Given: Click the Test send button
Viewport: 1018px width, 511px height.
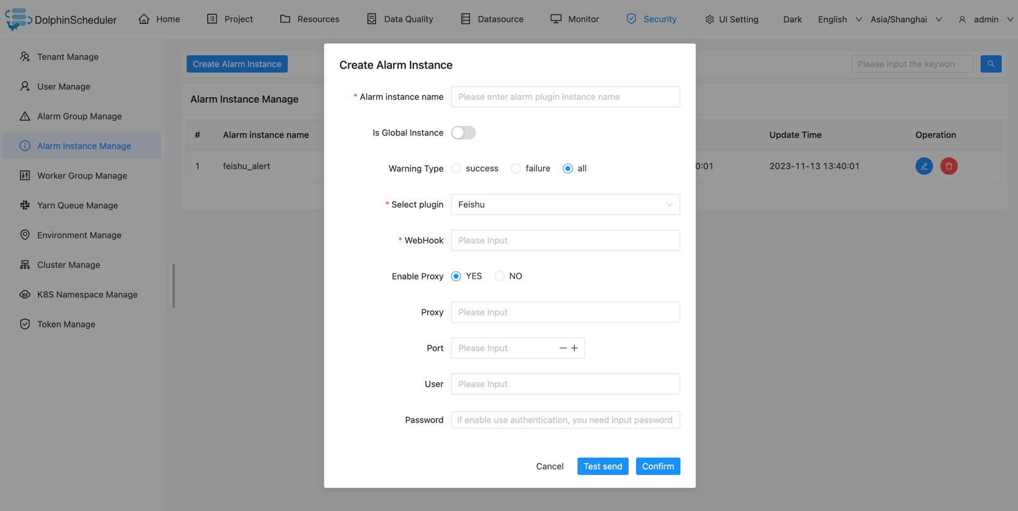Looking at the screenshot, I should click(x=602, y=466).
